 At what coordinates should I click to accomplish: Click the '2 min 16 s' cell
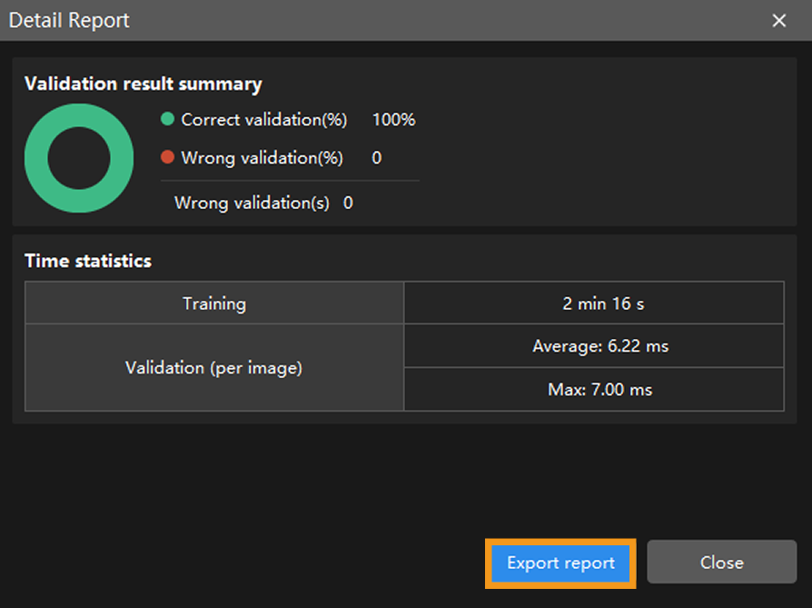[x=594, y=304]
